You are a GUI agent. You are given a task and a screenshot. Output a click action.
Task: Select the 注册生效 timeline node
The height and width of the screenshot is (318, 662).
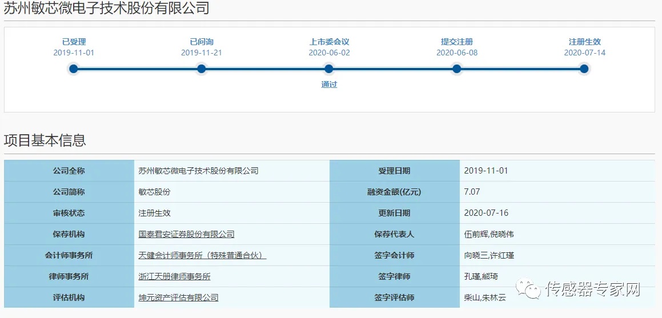pyautogui.click(x=584, y=69)
